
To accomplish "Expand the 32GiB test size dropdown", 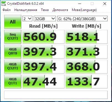I will click(45, 19).
